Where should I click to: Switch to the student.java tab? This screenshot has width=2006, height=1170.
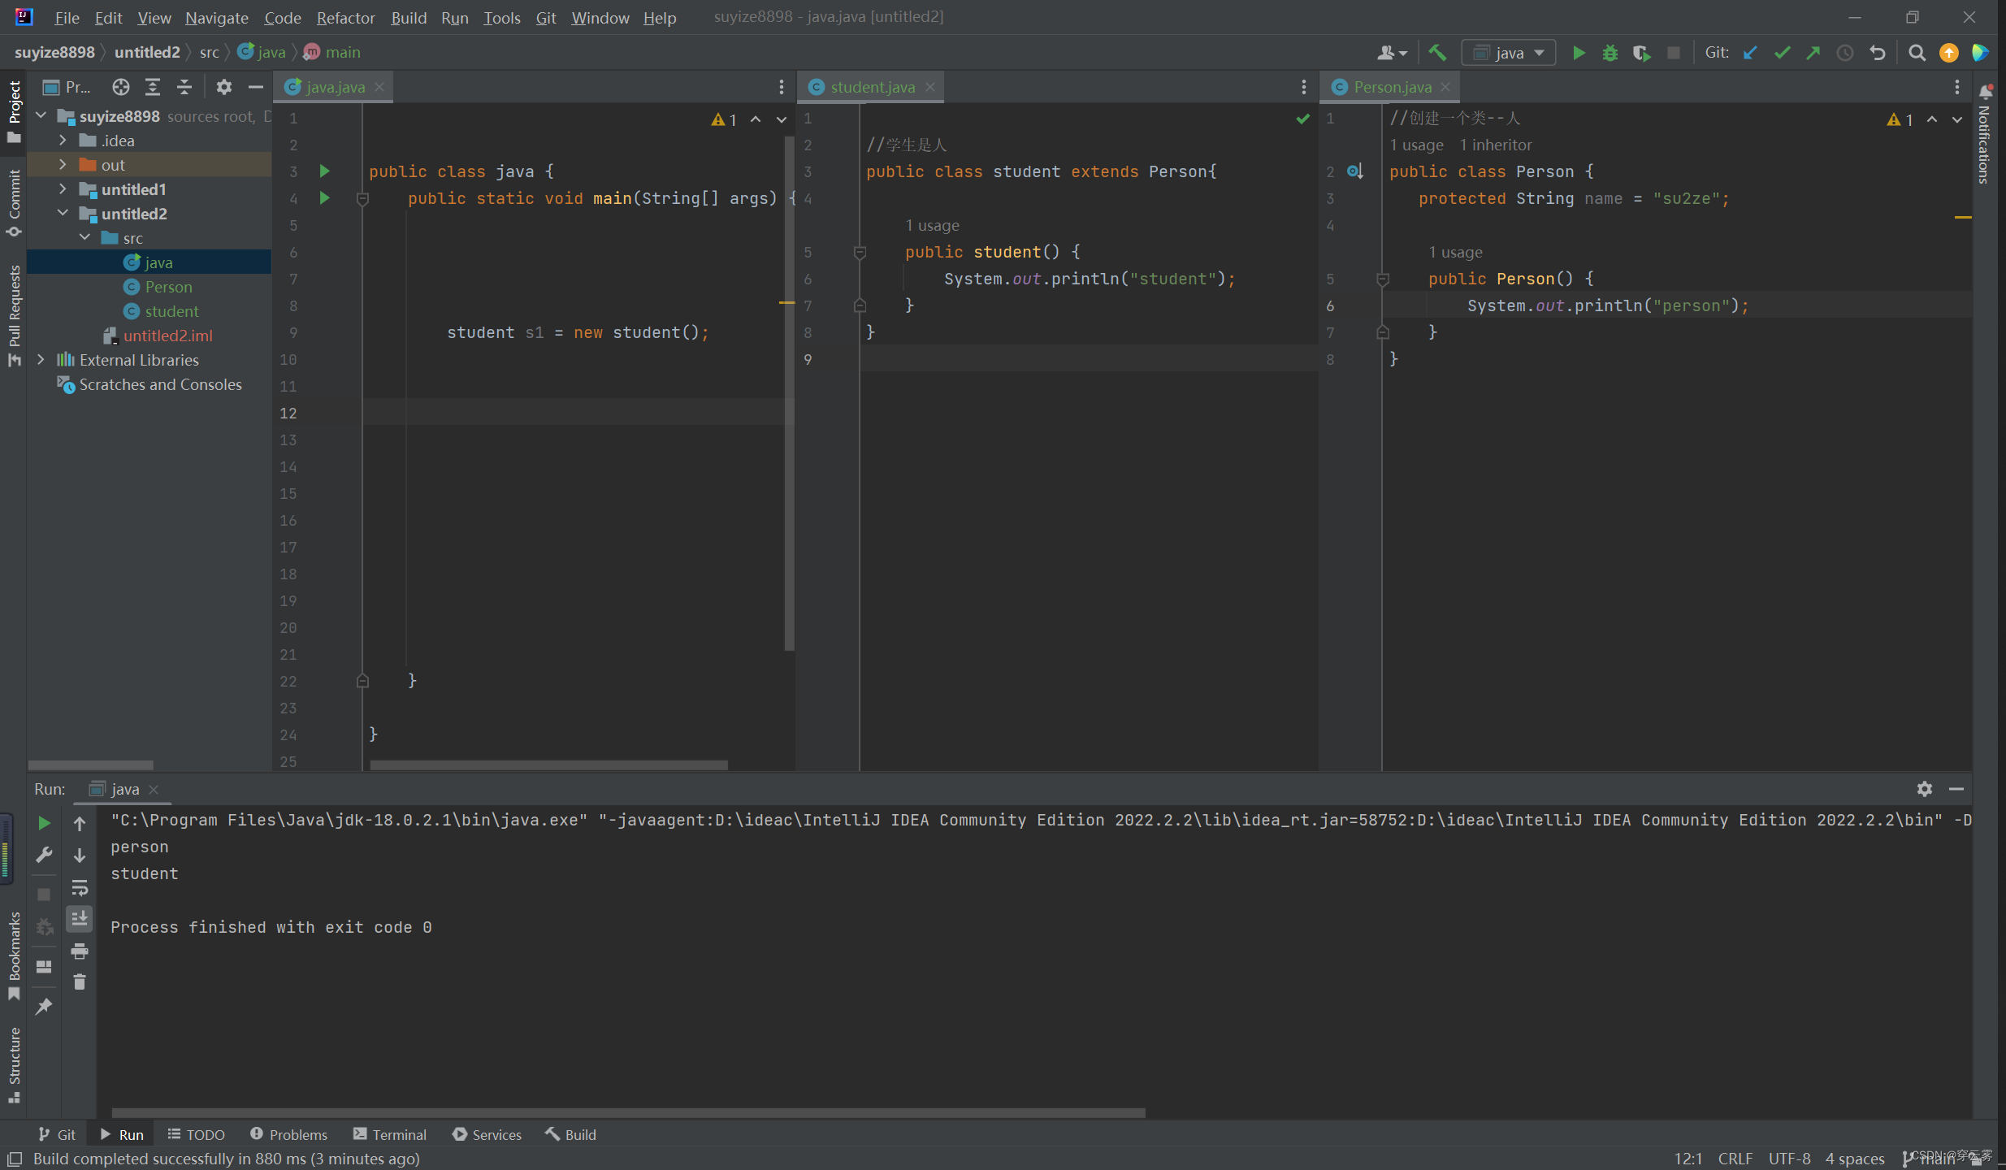tap(872, 87)
